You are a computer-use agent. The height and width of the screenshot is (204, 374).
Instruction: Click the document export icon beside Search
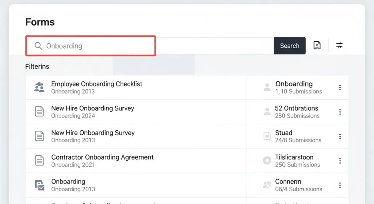click(317, 46)
